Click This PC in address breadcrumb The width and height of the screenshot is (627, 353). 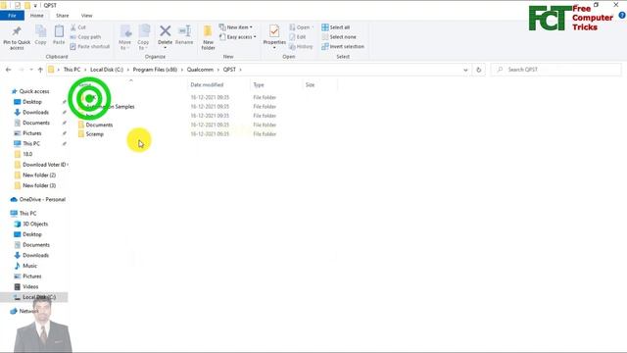point(72,70)
